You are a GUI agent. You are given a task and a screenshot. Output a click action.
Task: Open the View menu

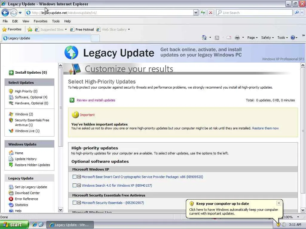pos(26,21)
